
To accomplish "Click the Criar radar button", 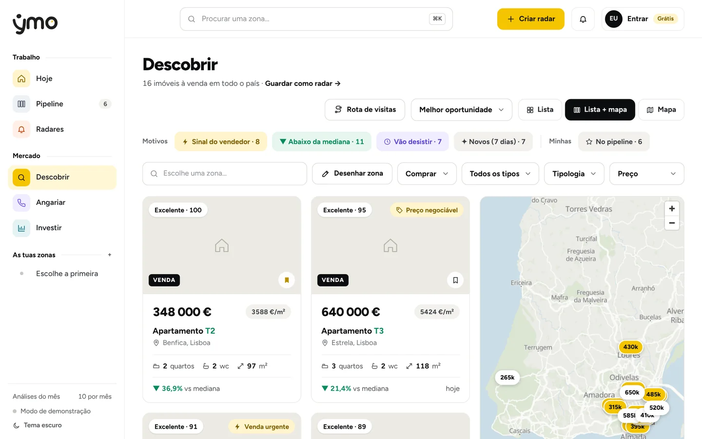I will (530, 19).
